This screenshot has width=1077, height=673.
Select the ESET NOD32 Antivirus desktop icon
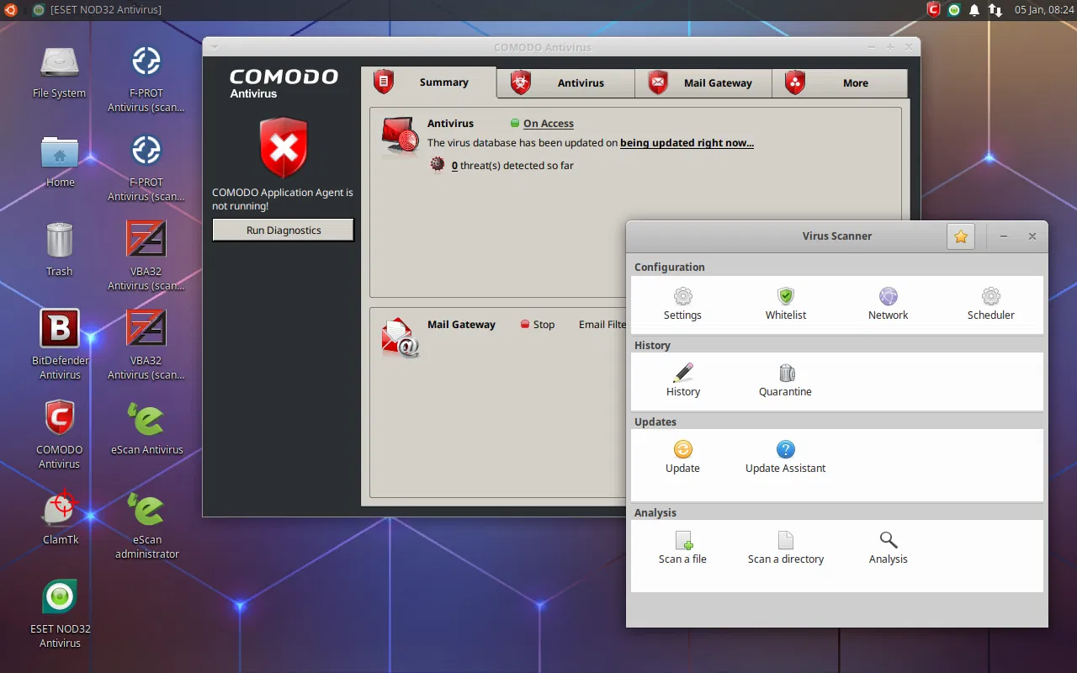coord(60,613)
